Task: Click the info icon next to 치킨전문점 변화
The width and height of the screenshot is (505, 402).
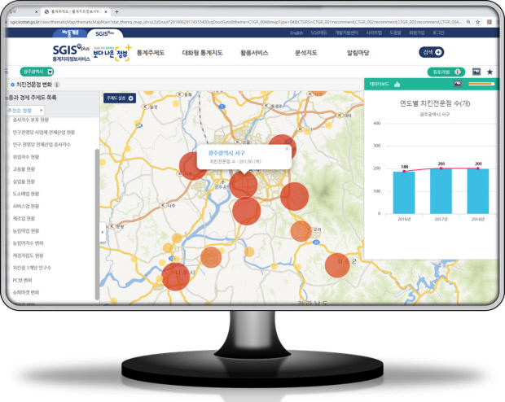Action: click(x=56, y=85)
